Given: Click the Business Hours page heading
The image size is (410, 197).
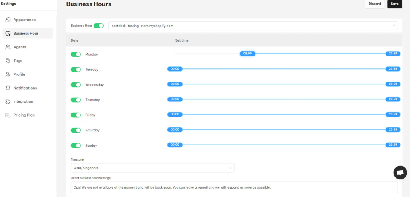Looking at the screenshot, I should coord(88,4).
